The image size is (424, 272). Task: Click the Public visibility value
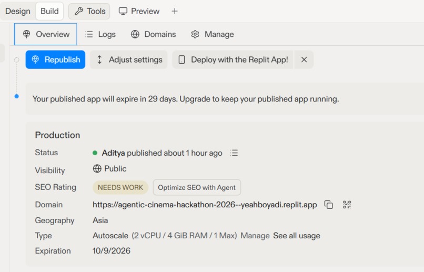tap(115, 169)
